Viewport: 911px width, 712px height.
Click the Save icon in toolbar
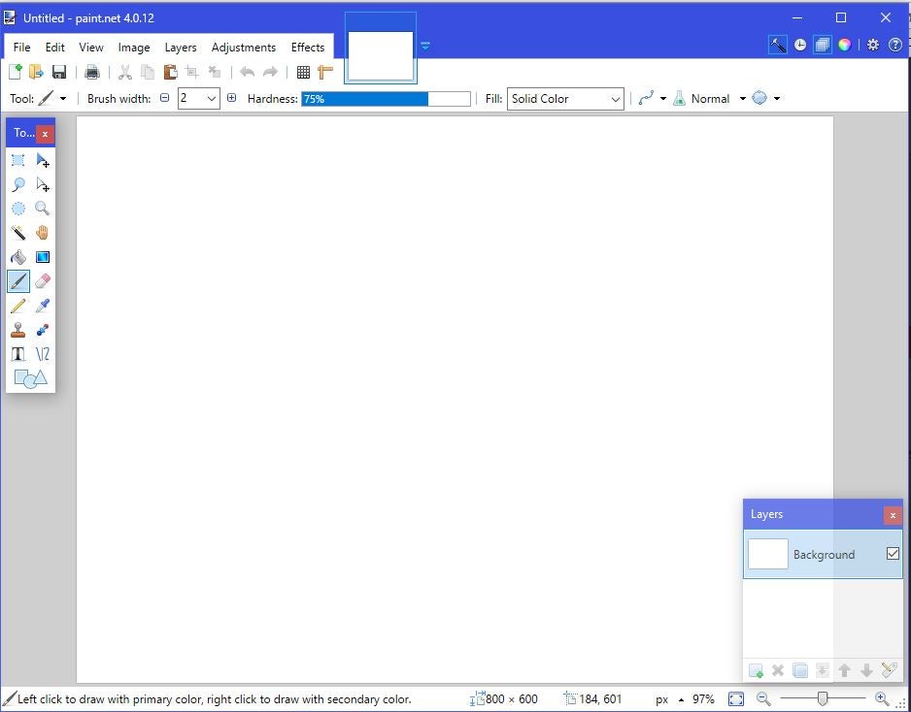[x=59, y=72]
